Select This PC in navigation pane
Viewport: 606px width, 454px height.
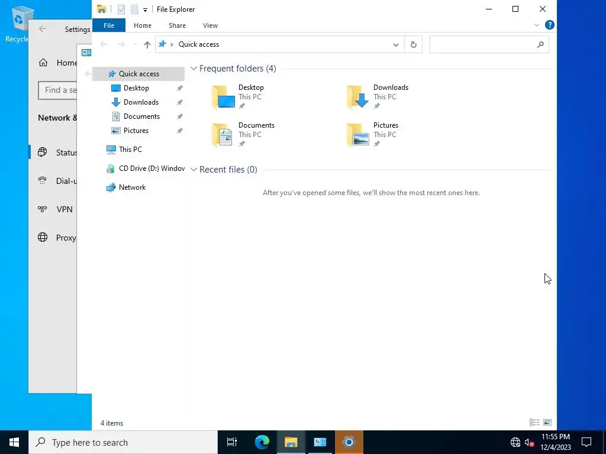pos(130,150)
